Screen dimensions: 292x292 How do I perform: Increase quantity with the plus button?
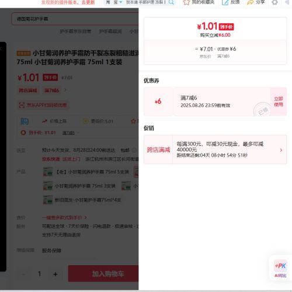click(x=55, y=274)
